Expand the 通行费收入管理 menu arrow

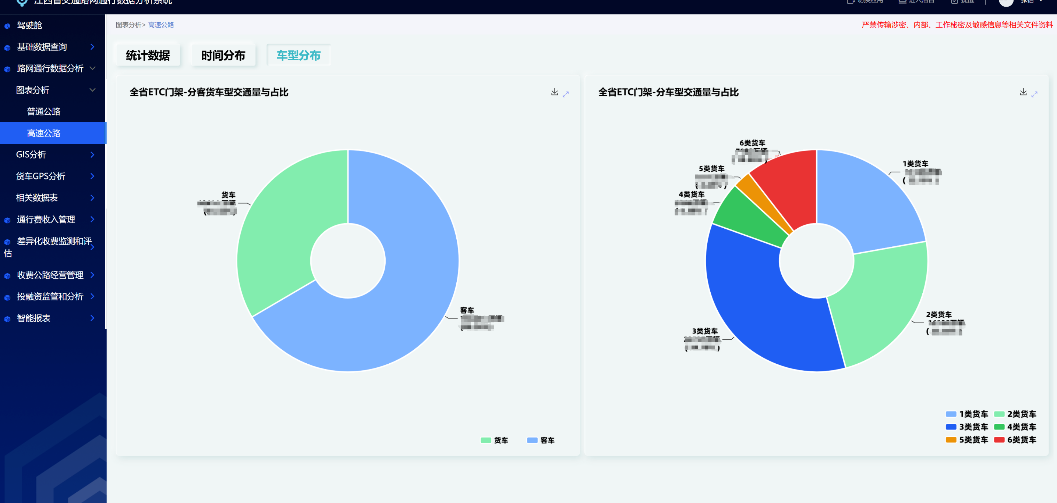click(92, 219)
